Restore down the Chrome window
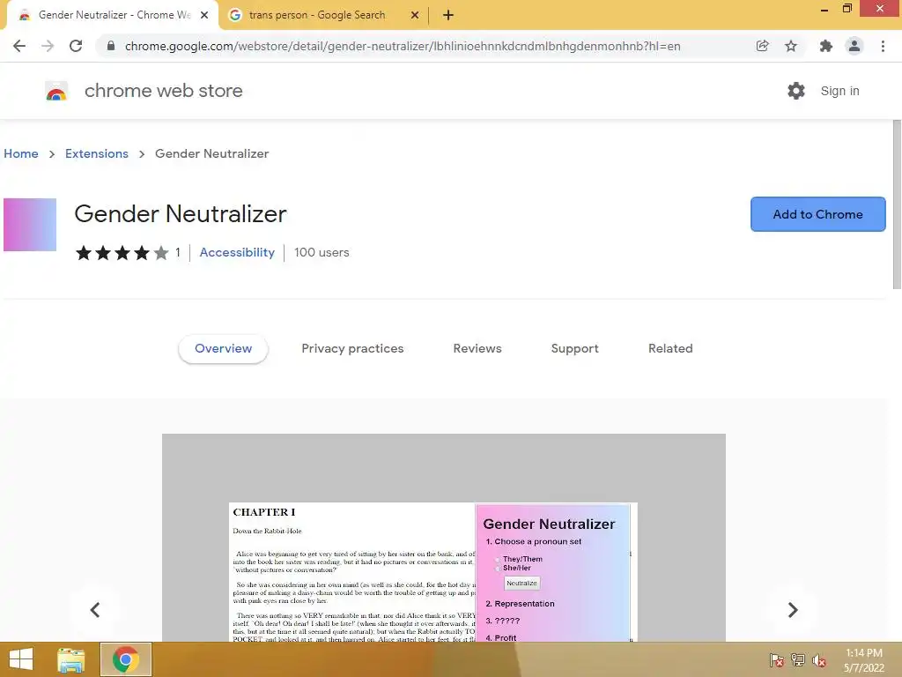The image size is (902, 677). tap(847, 9)
